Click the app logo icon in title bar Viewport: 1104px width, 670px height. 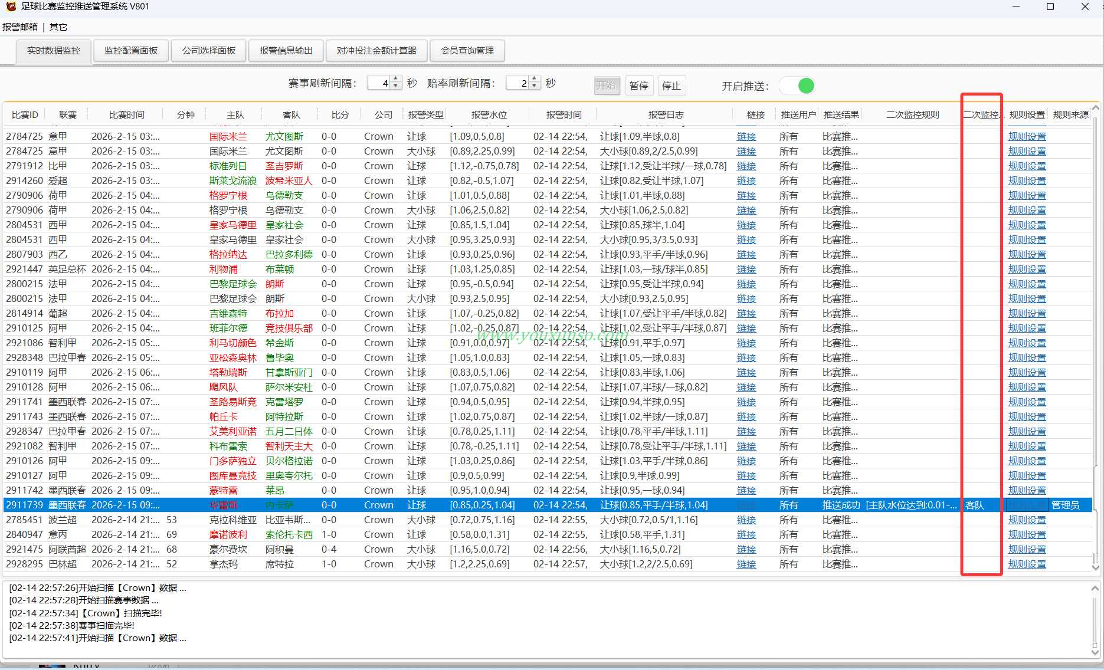click(11, 6)
